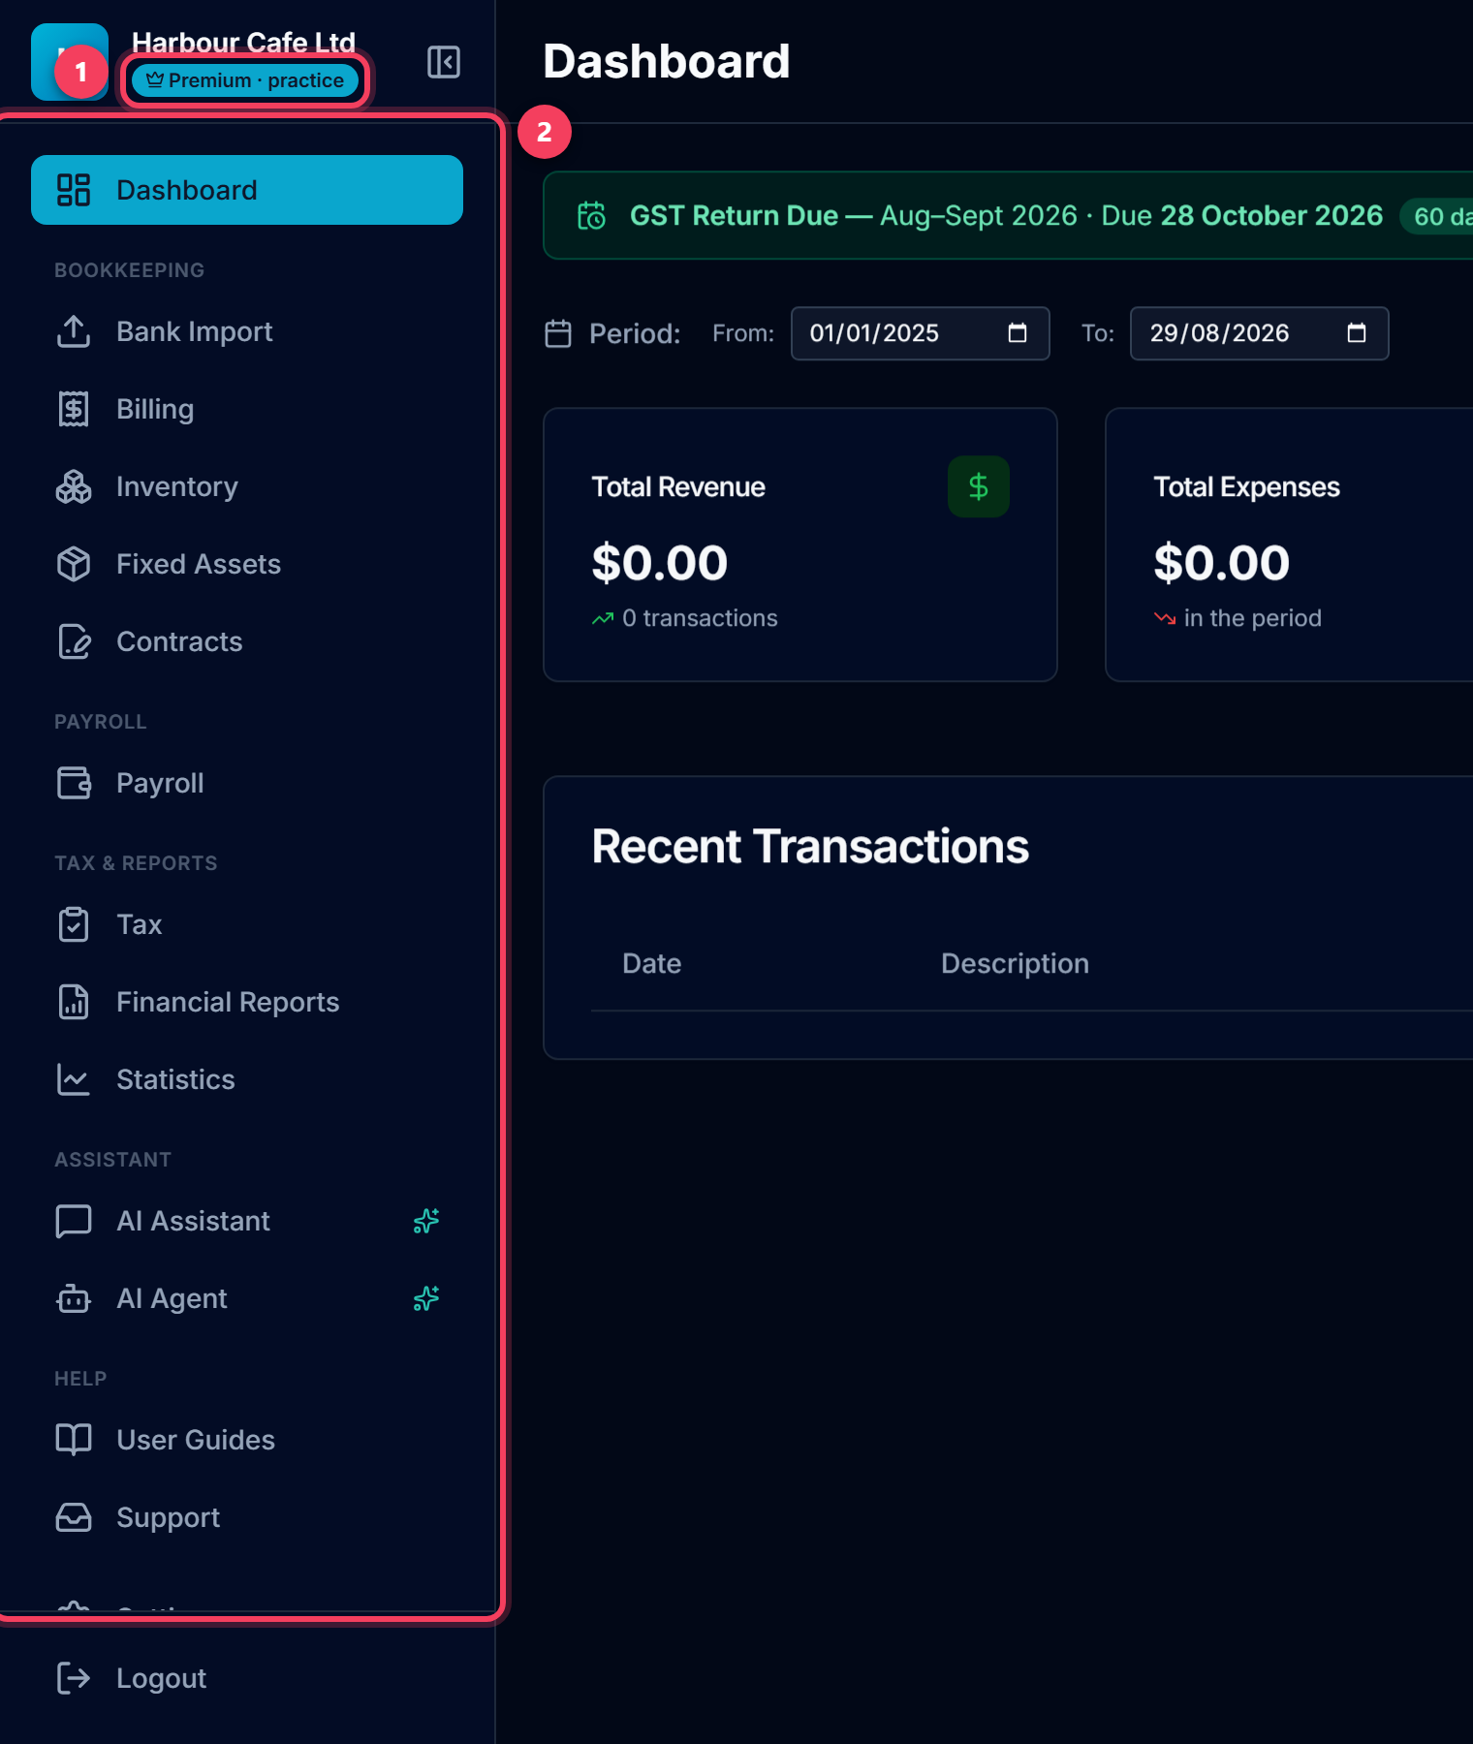Click the '0 transactions' text
The height and width of the screenshot is (1744, 1473).
click(x=700, y=618)
